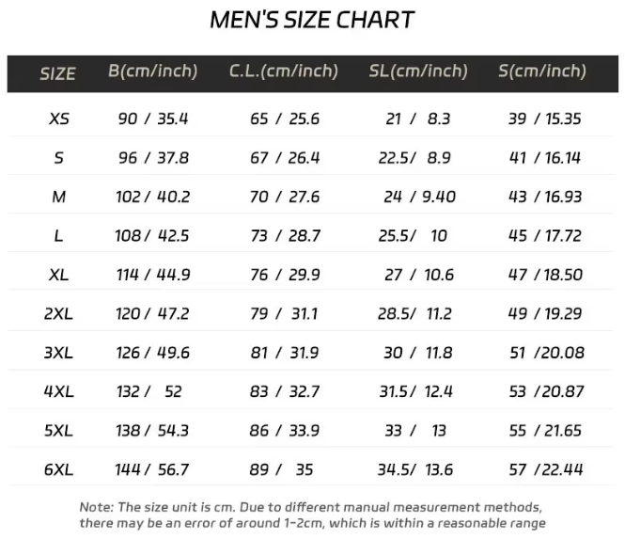Image resolution: width=625 pixels, height=539 pixels.
Task: Select the XS size row label
Action: (x=59, y=119)
